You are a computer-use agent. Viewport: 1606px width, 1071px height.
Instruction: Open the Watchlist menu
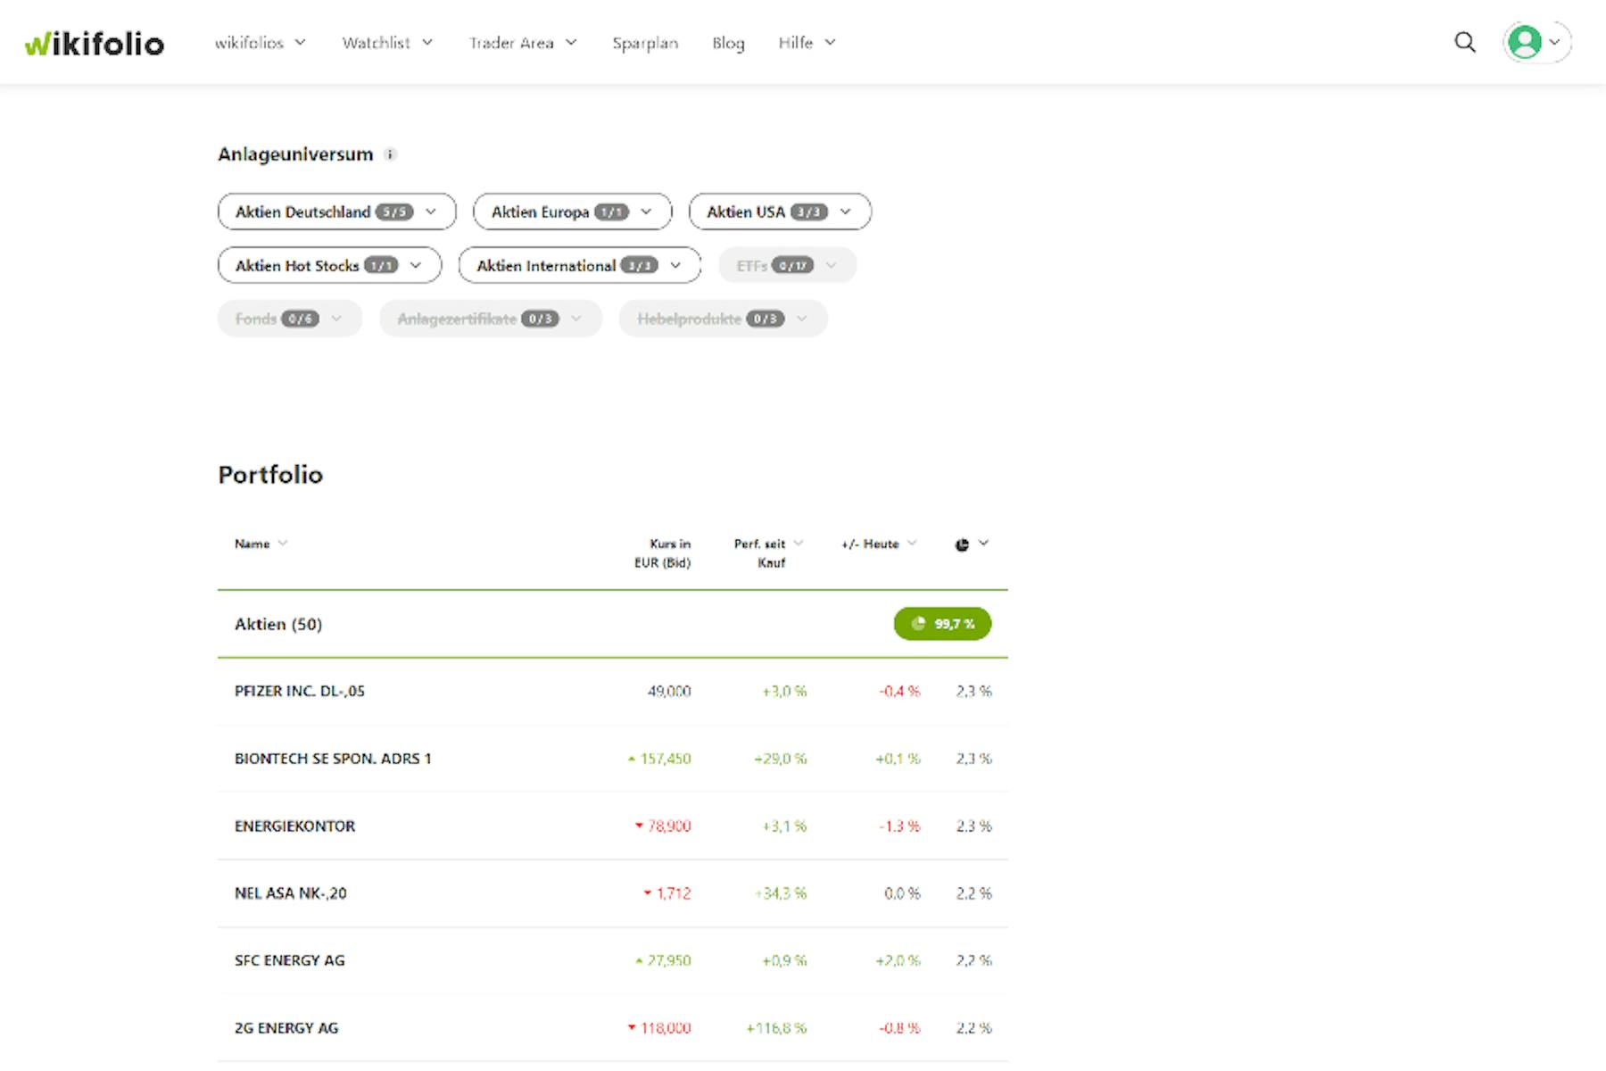(387, 43)
